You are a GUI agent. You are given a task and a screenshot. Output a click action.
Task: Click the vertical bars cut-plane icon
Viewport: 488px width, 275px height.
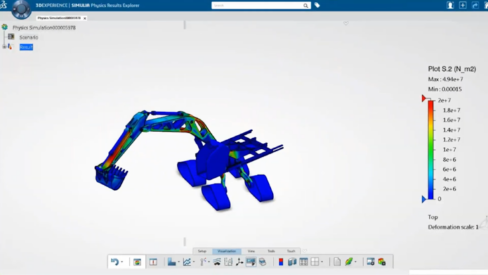pyautogui.click(x=228, y=262)
